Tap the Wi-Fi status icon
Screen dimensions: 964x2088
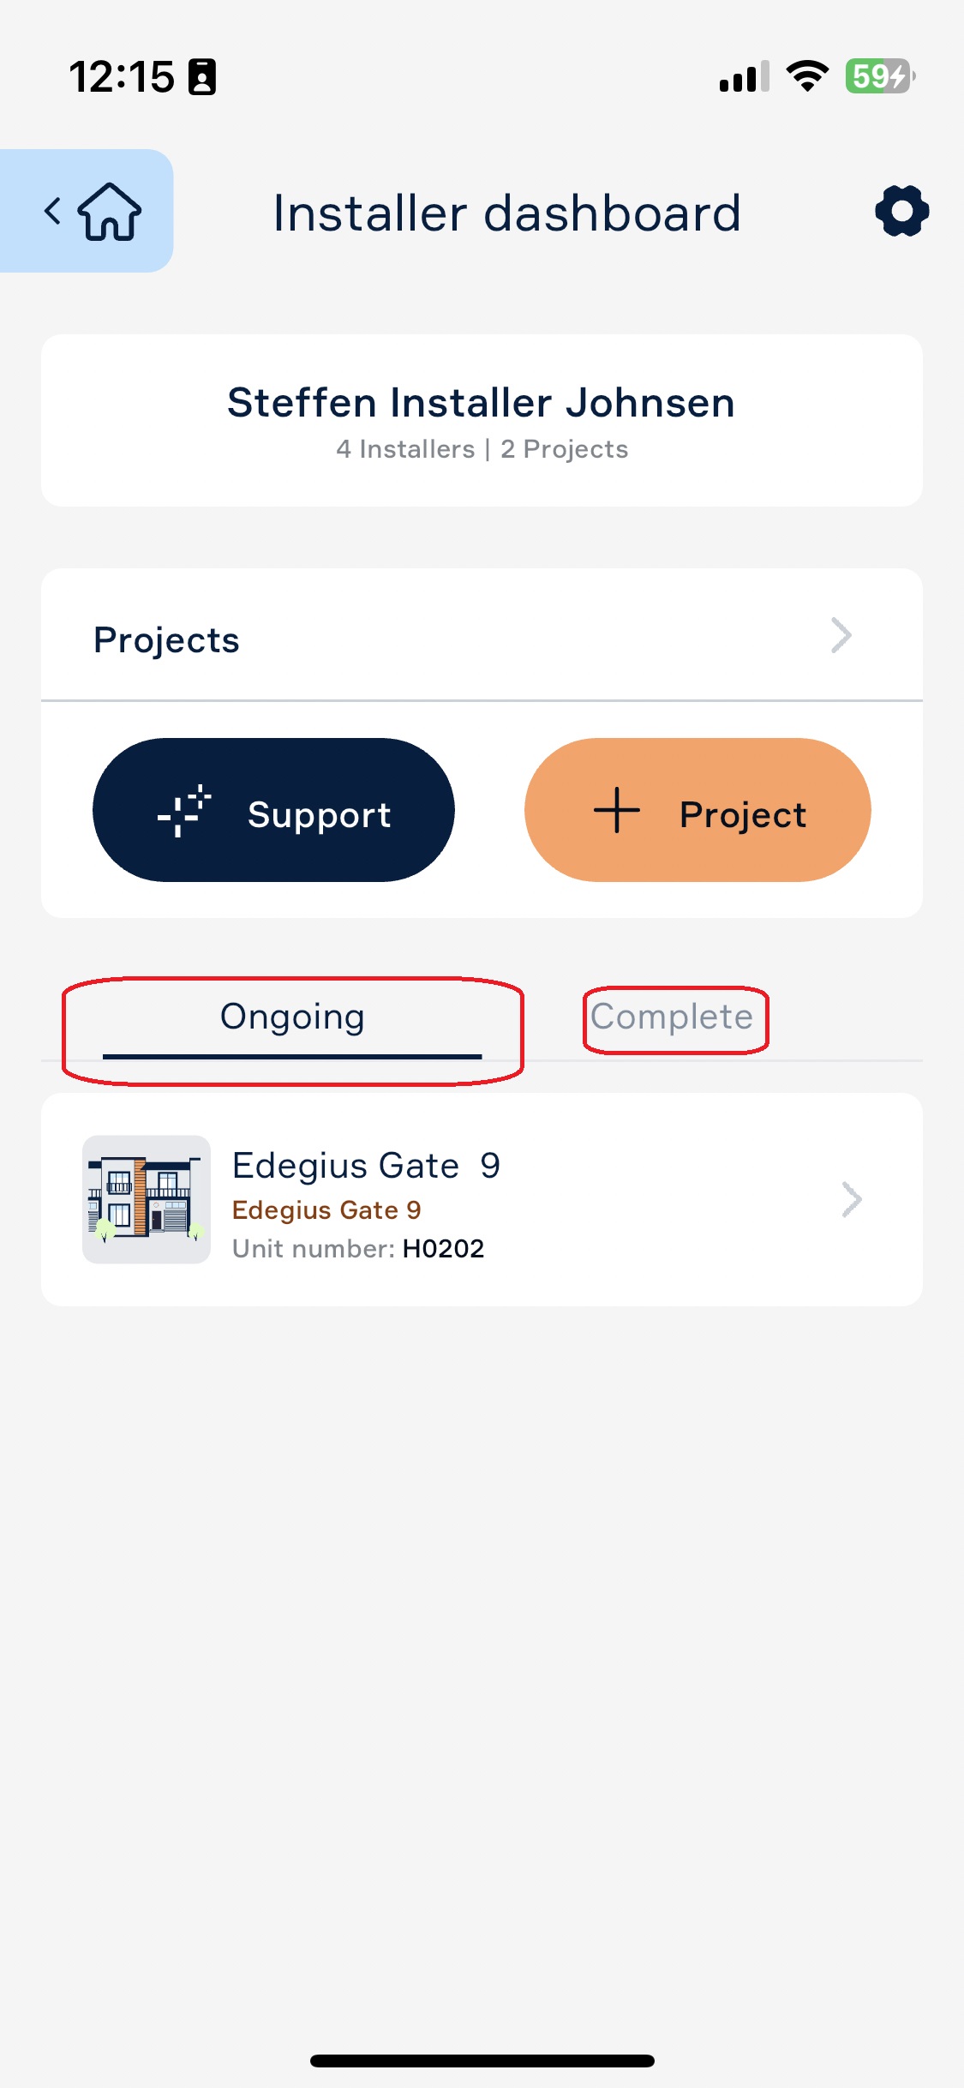[807, 76]
